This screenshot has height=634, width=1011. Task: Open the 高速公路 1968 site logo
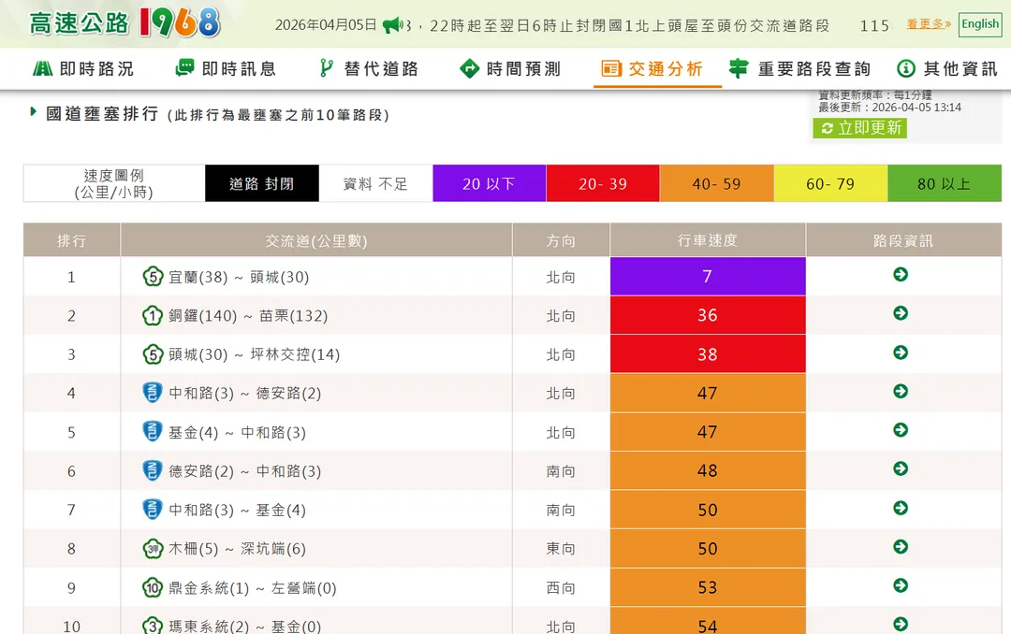tap(125, 22)
